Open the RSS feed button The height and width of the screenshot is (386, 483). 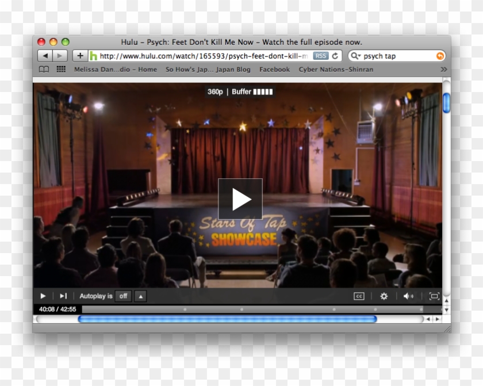(x=321, y=56)
